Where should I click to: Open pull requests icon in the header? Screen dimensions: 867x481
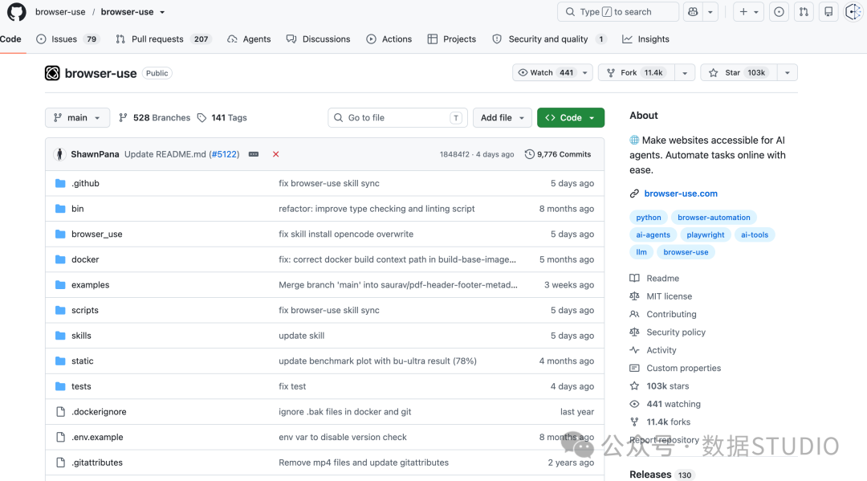[804, 11]
